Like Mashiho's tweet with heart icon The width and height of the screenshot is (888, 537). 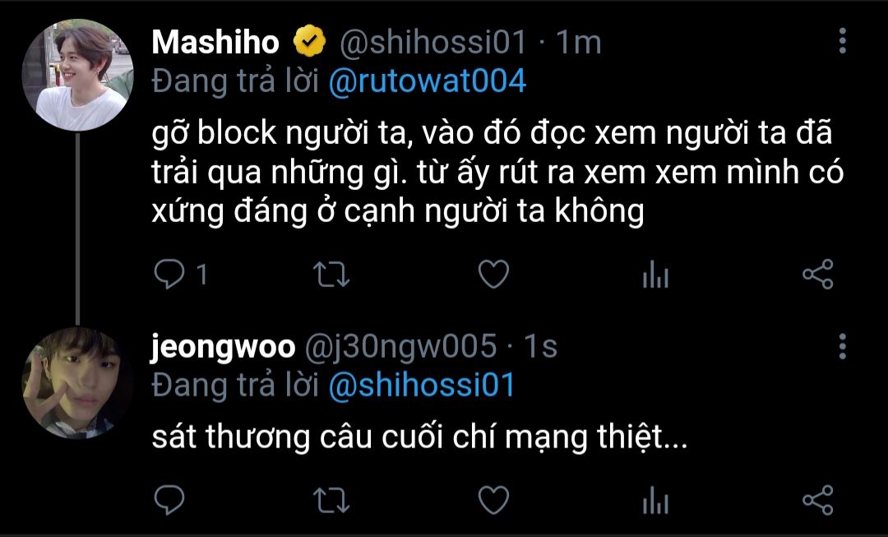pyautogui.click(x=494, y=275)
